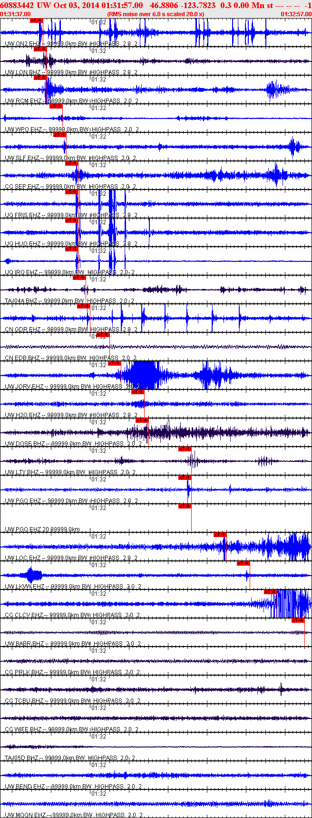312x818 pixels.
Task: Click the UW H2O EHZ station label
Action: point(71,415)
